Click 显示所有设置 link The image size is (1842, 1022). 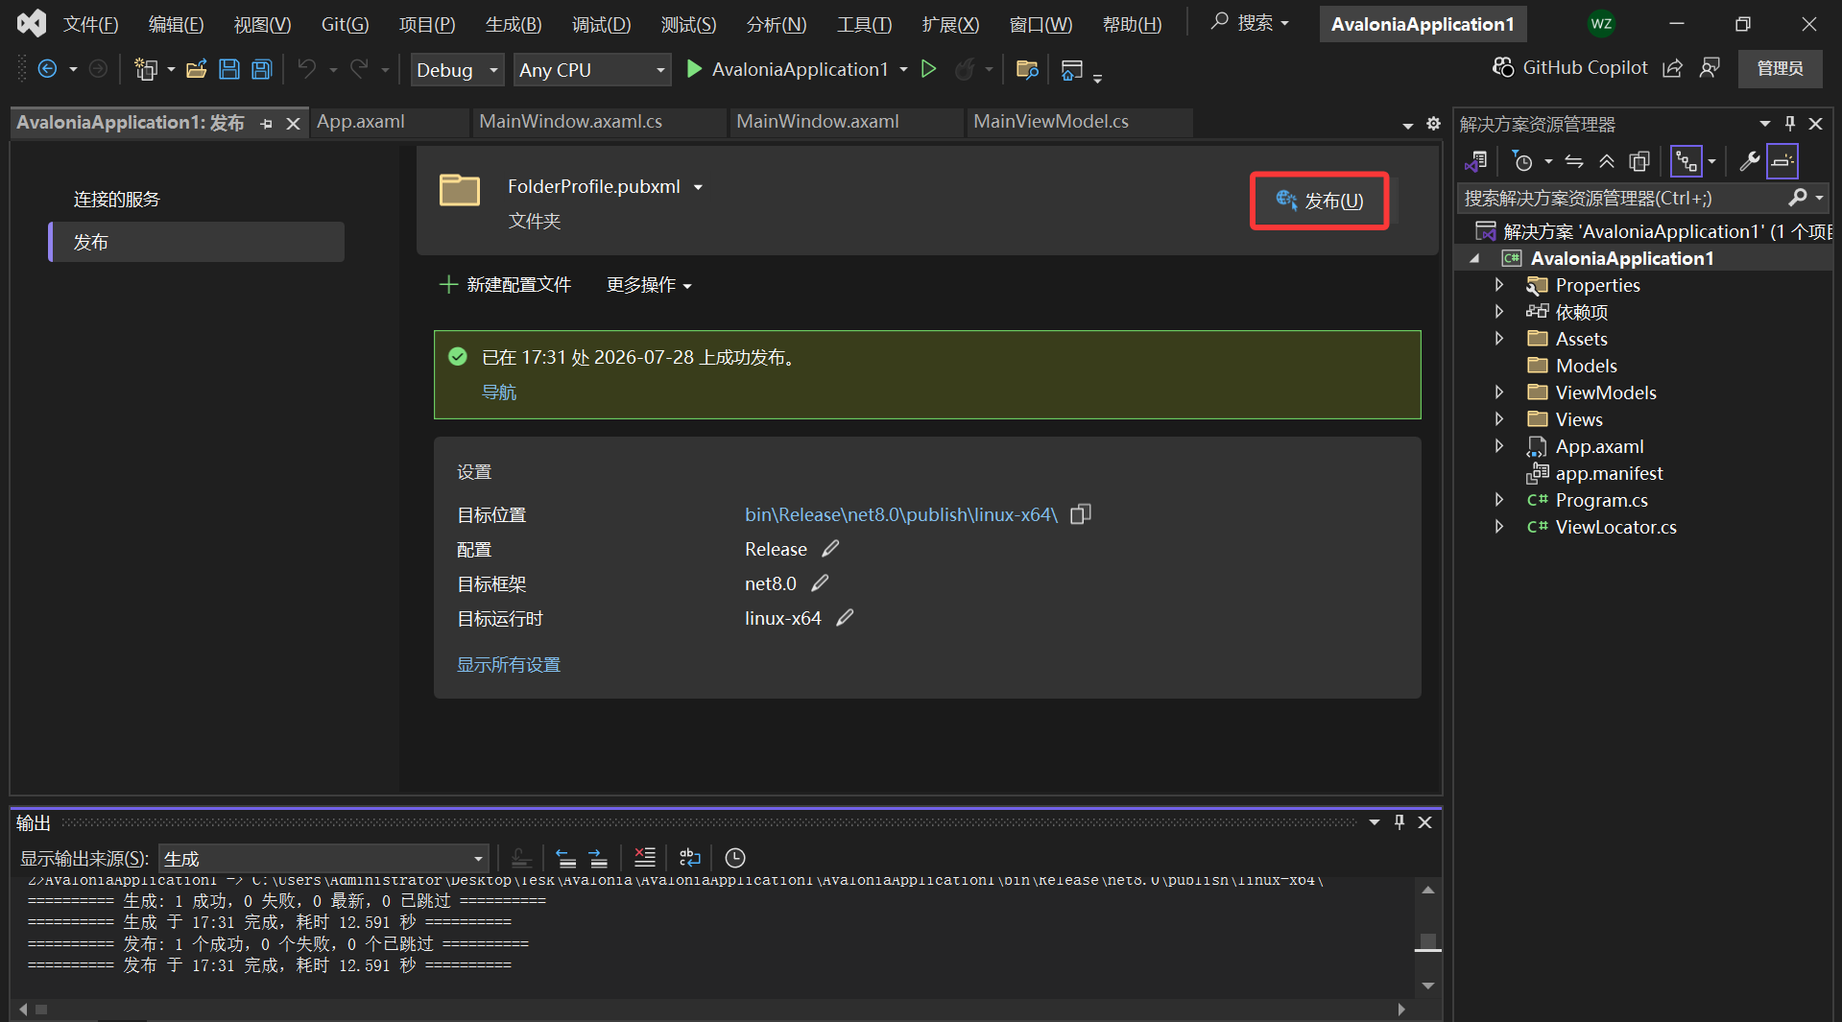509,665
